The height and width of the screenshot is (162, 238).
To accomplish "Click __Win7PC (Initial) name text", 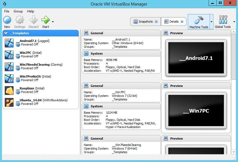I will tap(29, 53).
